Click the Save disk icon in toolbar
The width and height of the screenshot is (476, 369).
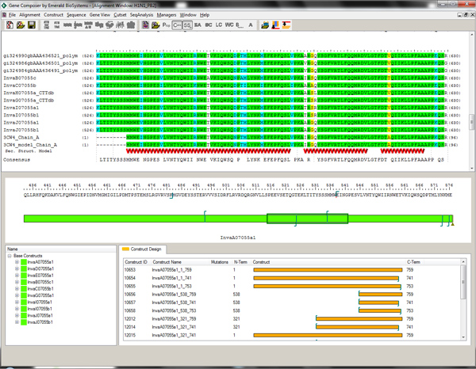pos(30,25)
